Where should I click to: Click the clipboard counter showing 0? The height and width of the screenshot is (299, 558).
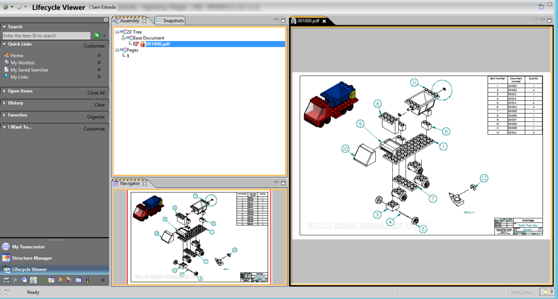(x=548, y=292)
